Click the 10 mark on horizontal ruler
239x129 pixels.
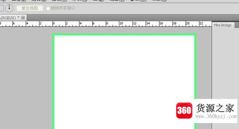tap(121, 23)
